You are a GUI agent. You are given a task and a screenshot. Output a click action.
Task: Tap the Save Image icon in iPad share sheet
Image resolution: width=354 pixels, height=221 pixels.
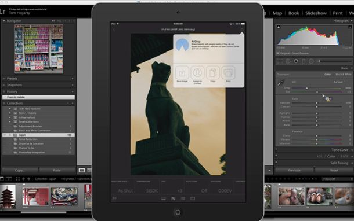click(182, 73)
